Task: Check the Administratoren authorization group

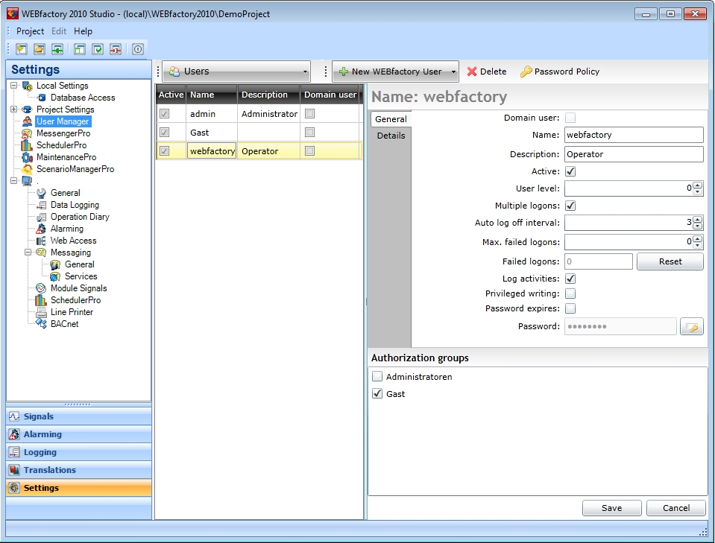Action: point(377,377)
